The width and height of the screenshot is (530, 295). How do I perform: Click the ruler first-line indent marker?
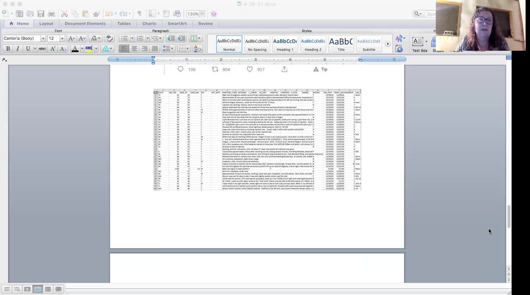pos(153,58)
